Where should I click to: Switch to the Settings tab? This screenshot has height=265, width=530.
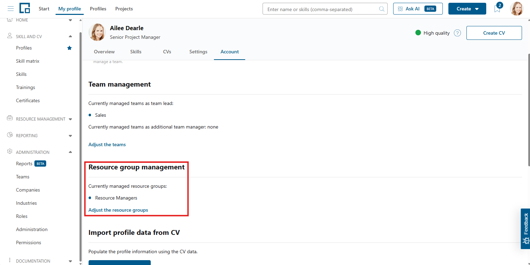pos(198,52)
